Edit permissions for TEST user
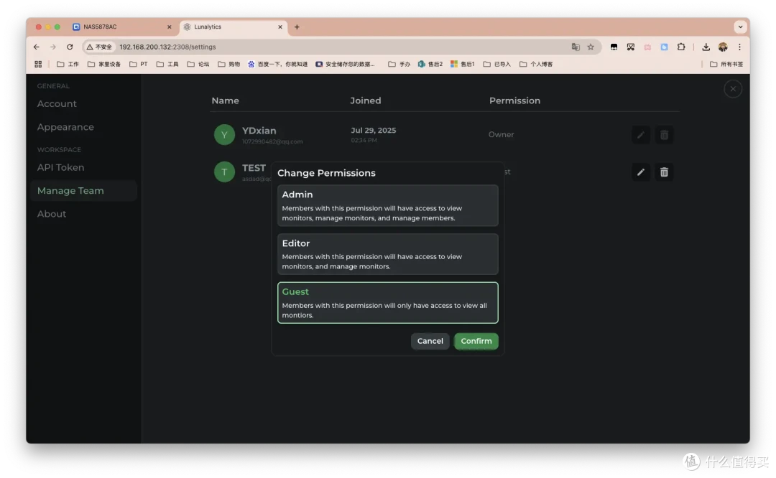The image size is (776, 478). 641,172
